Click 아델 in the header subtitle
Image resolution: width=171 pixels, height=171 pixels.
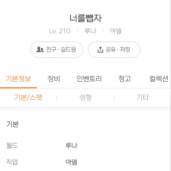(116, 31)
